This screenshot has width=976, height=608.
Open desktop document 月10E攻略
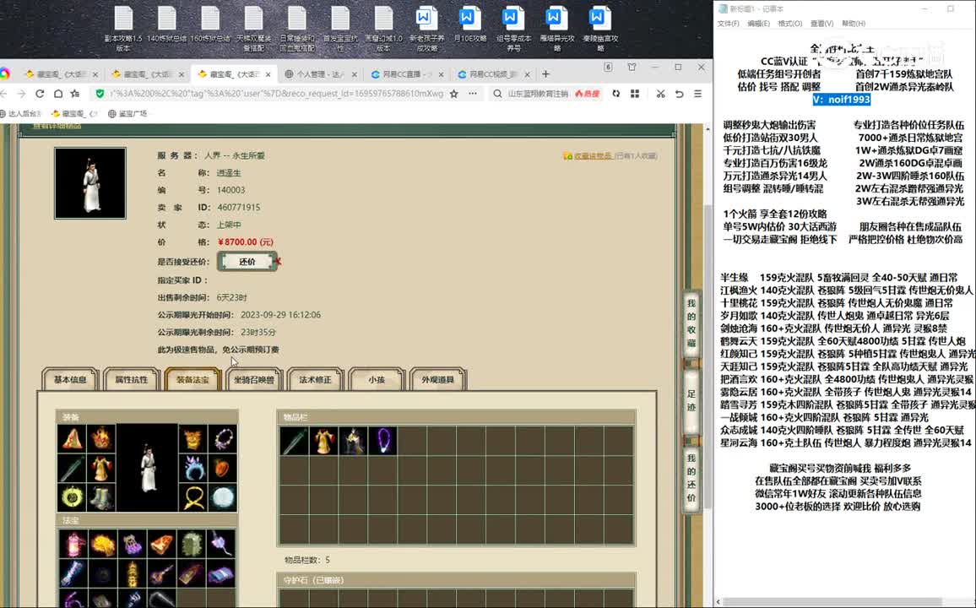point(470,24)
